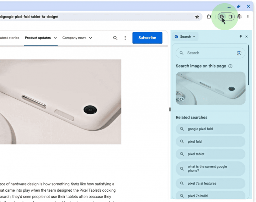
Task: Select the tablet thumbnail in side panel
Action: 210,88
